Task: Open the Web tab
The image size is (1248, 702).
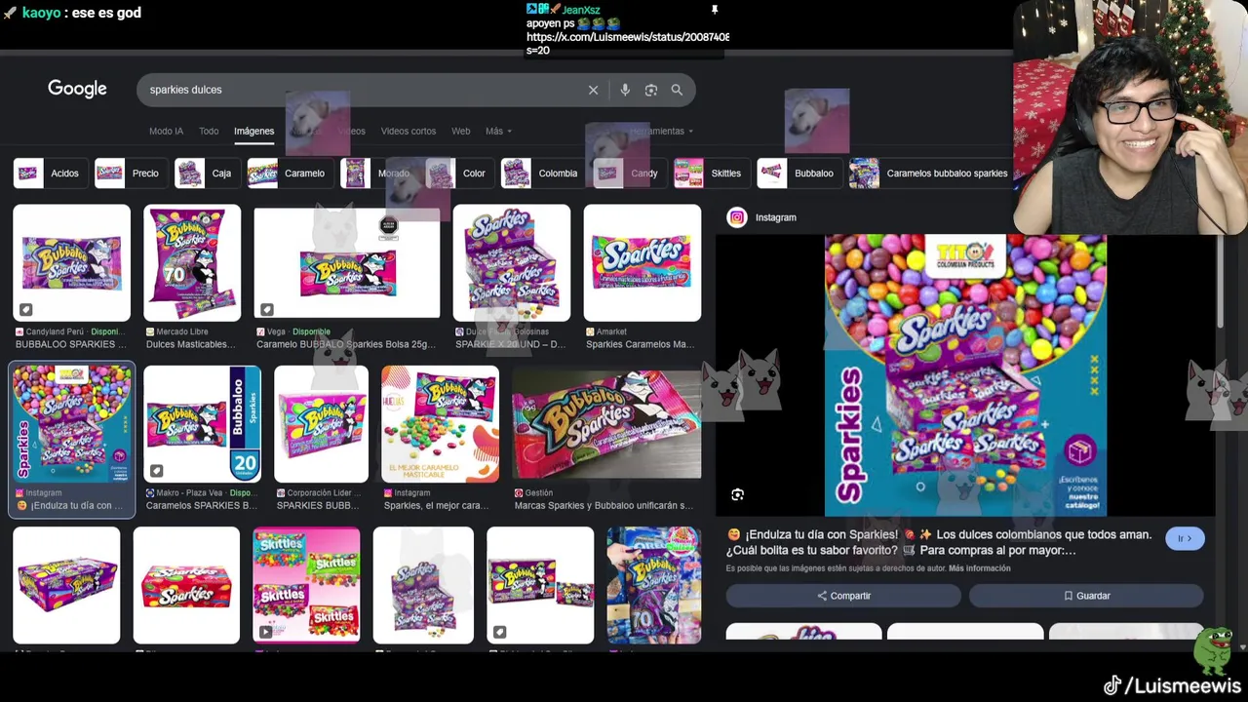Action: click(461, 131)
